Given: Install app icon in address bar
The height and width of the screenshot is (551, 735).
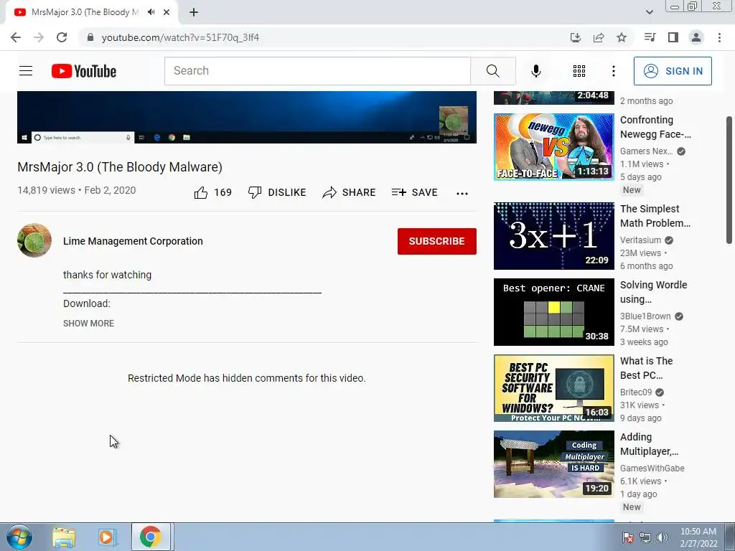Looking at the screenshot, I should click(x=575, y=37).
